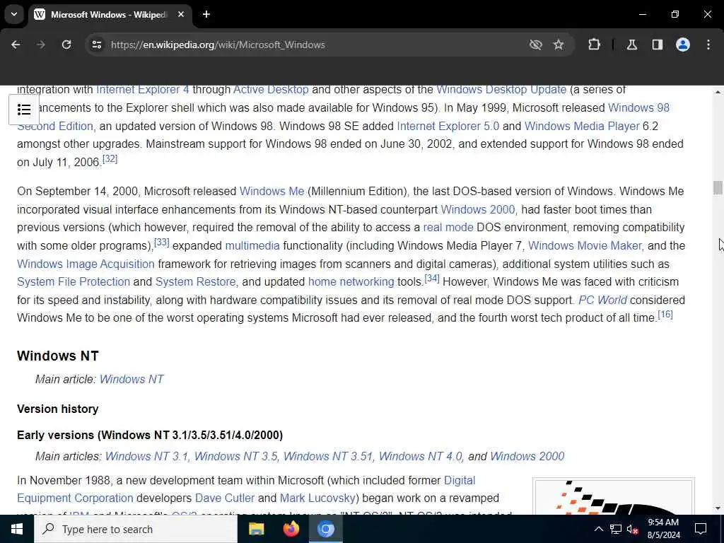Click the Version history subheading
Image resolution: width=724 pixels, height=543 pixels.
click(58, 409)
